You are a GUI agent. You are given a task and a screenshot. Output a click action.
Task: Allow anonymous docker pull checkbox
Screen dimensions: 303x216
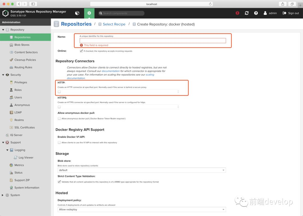point(59,119)
